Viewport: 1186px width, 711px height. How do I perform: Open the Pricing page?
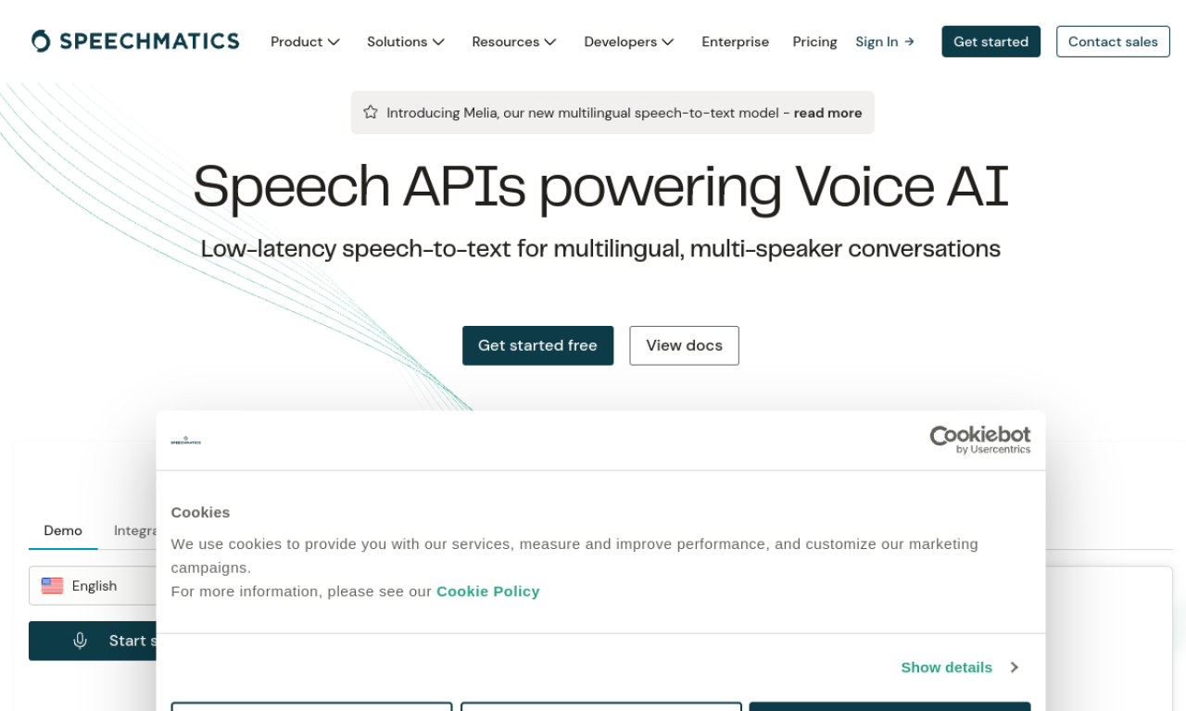click(x=814, y=42)
